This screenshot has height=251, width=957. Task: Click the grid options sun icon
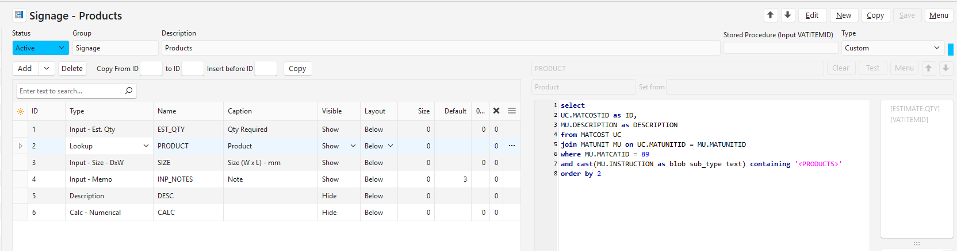(20, 111)
